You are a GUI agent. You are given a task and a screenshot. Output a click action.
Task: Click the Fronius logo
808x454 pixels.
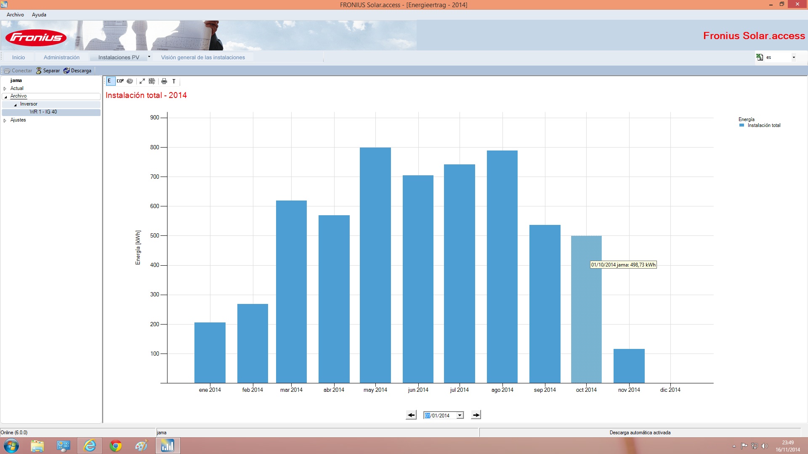click(36, 37)
